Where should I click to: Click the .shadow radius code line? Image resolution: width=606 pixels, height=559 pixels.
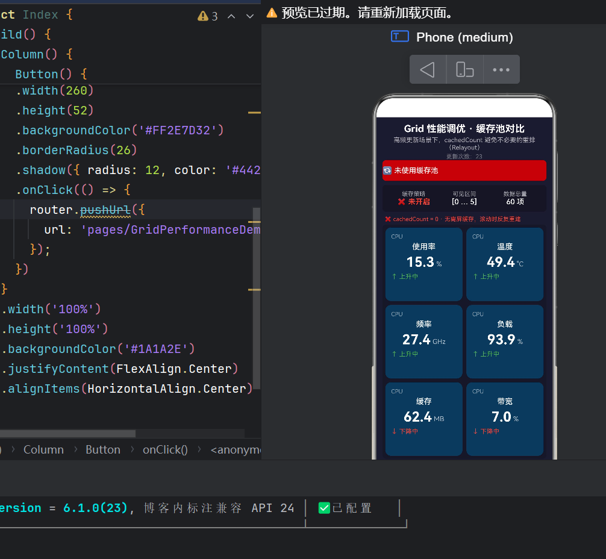point(138,170)
